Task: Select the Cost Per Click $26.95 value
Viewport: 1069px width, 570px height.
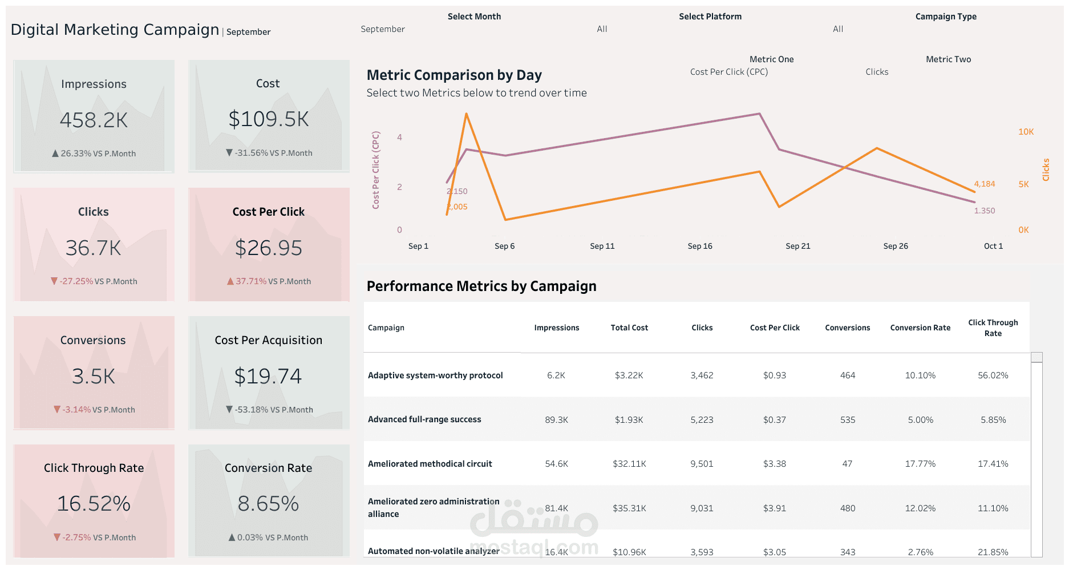Action: [269, 248]
